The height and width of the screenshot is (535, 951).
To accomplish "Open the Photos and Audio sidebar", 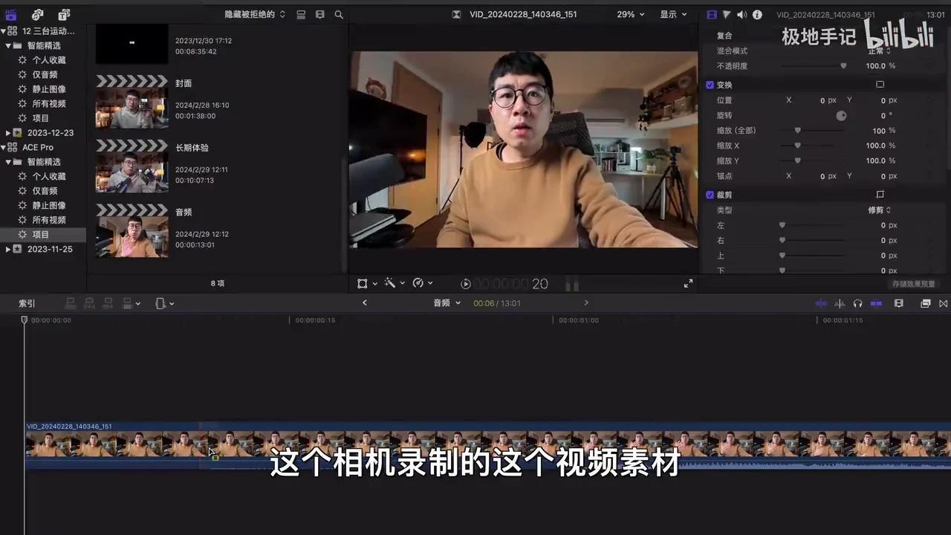I will pyautogui.click(x=38, y=14).
